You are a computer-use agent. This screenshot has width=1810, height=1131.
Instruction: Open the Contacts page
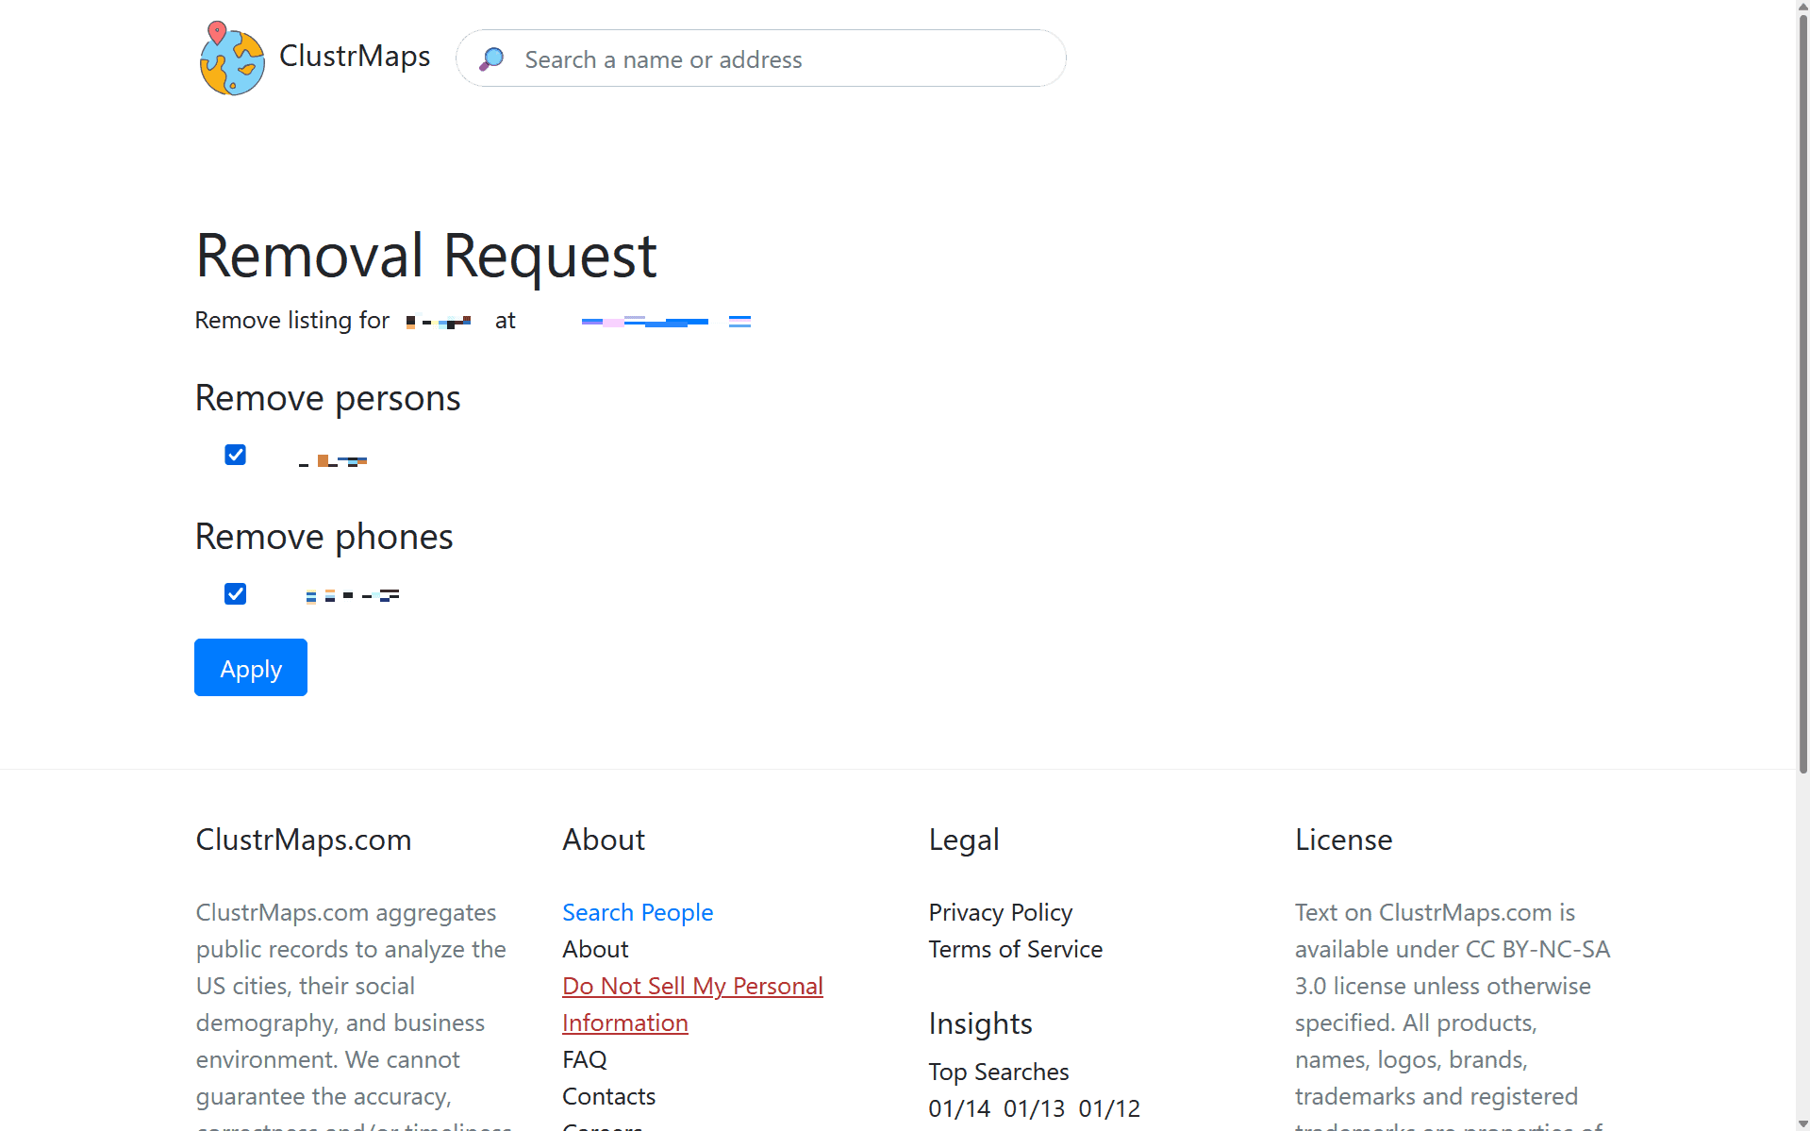coord(608,1096)
